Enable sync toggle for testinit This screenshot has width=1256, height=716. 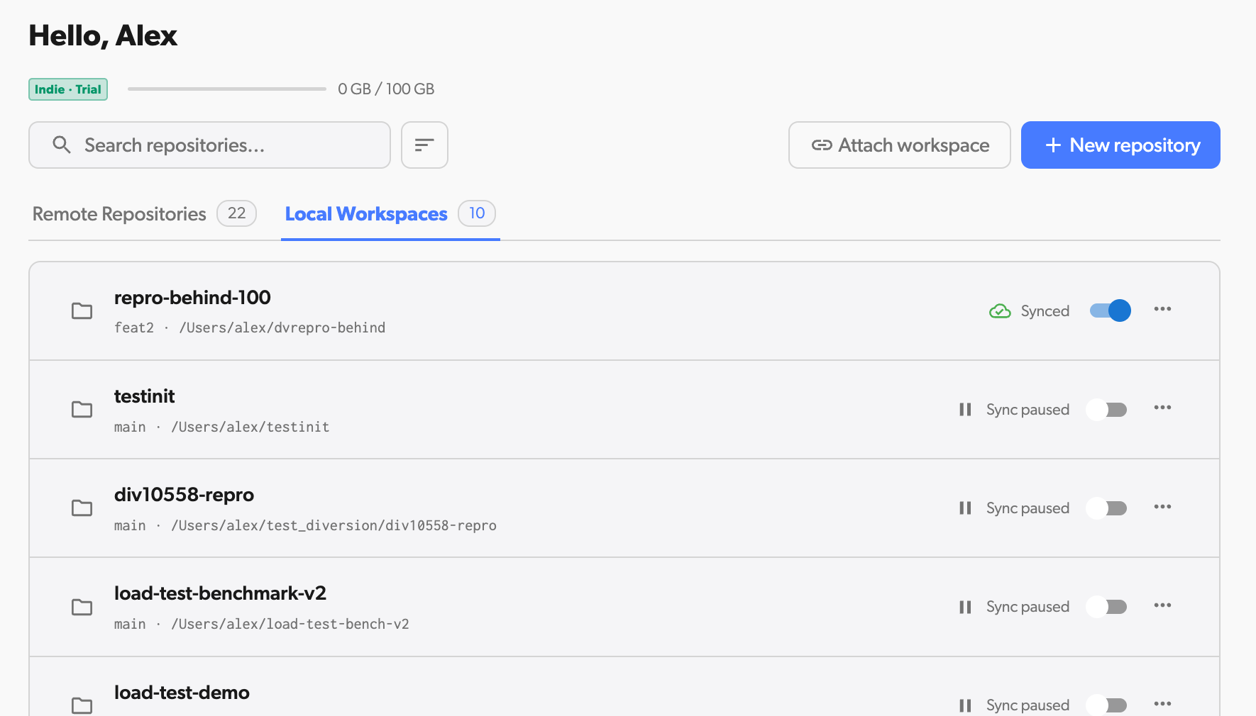coord(1107,410)
